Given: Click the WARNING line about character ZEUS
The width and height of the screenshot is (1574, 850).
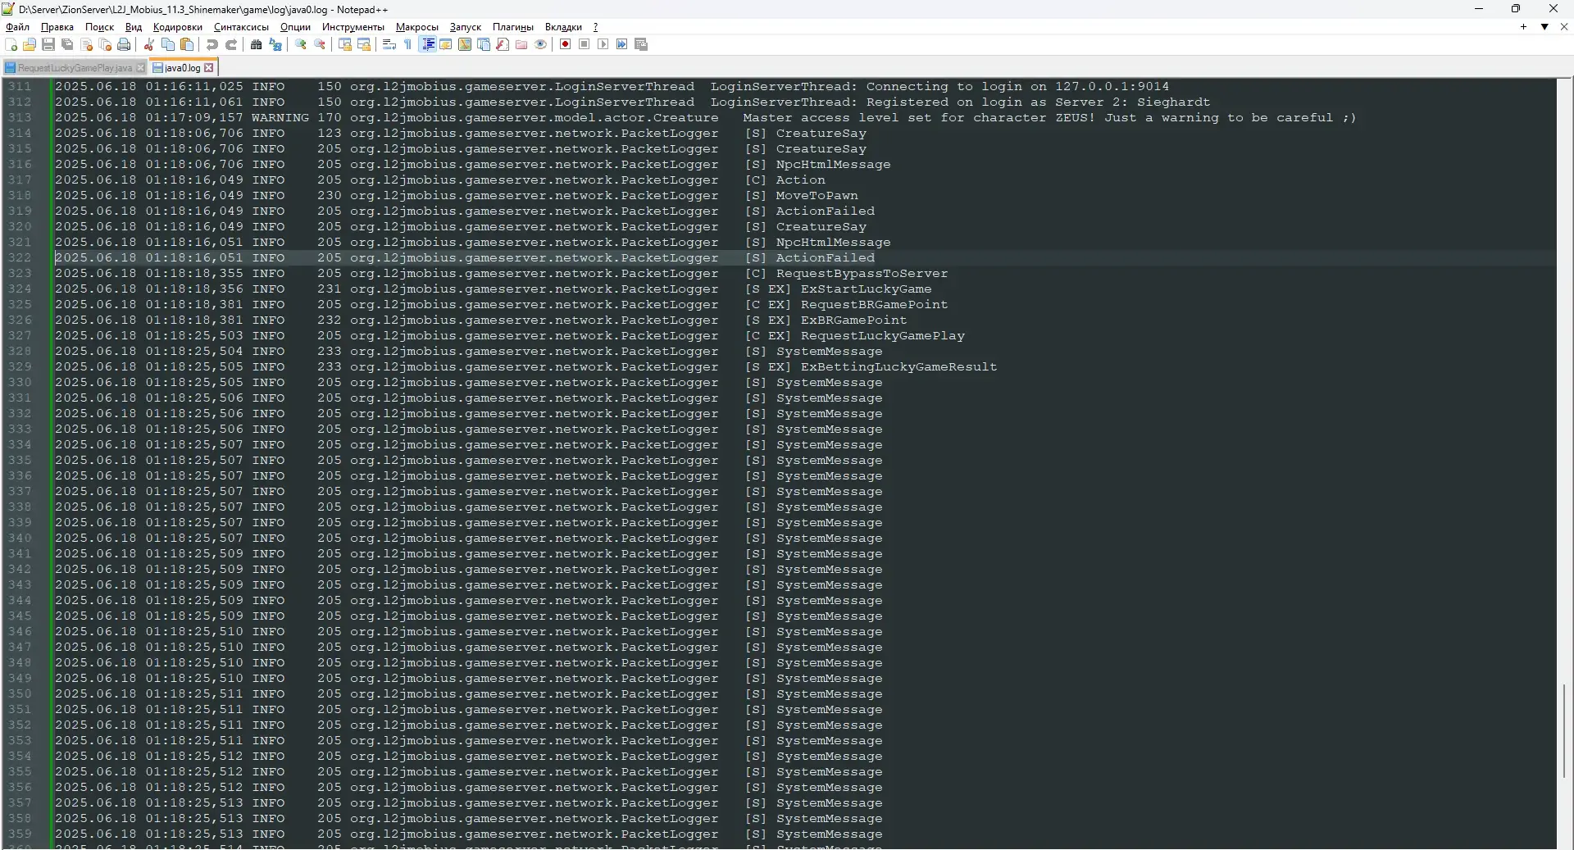Looking at the screenshot, I should pos(705,117).
